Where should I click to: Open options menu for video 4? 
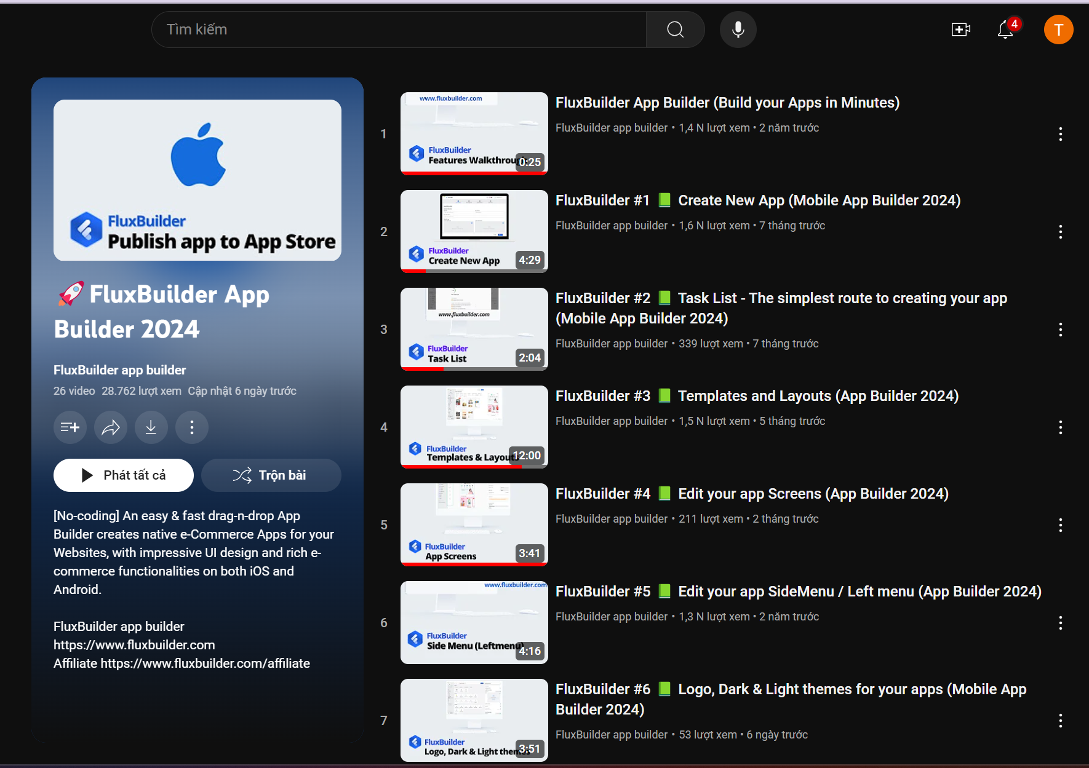point(1060,427)
